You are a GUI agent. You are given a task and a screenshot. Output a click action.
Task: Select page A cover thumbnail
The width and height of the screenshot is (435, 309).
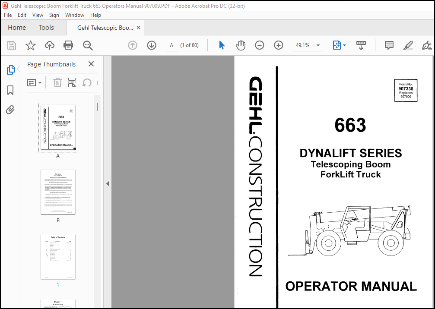58,127
